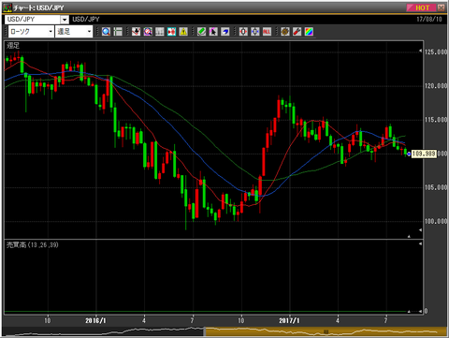
Task: Click the red wrench tool icon
Action: (x=297, y=32)
